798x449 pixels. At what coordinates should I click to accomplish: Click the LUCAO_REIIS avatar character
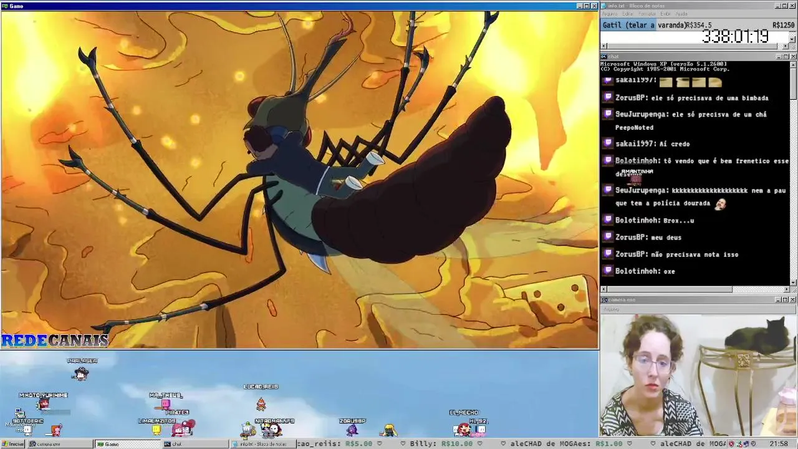261,404
